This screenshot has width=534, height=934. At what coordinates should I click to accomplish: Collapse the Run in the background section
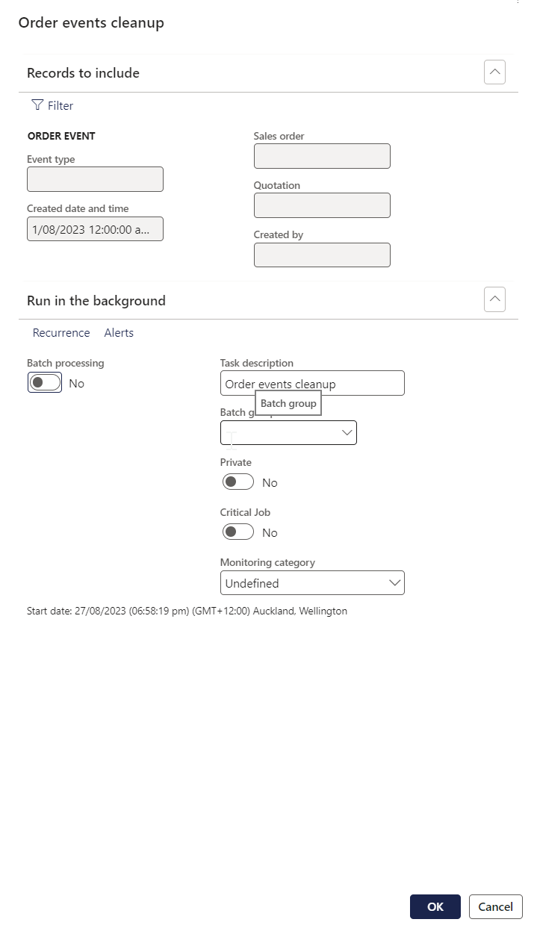(x=494, y=299)
